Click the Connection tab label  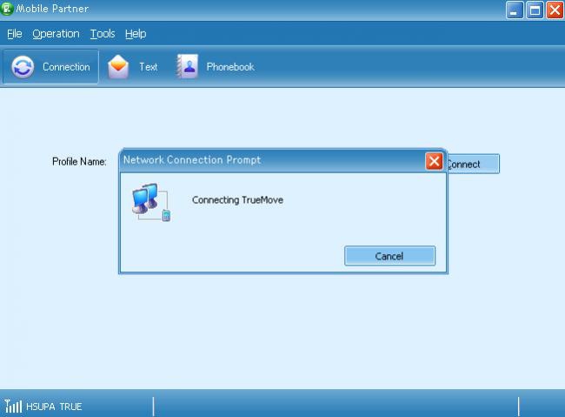coord(66,67)
